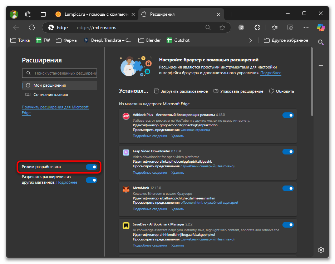Click Удалить for SaveDay
Viewport: 335px width, 264px height.
click(x=178, y=245)
